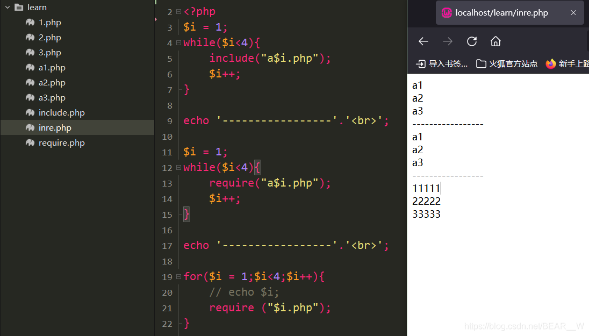Place cursor on require("a$i.php") at line 13

270,183
